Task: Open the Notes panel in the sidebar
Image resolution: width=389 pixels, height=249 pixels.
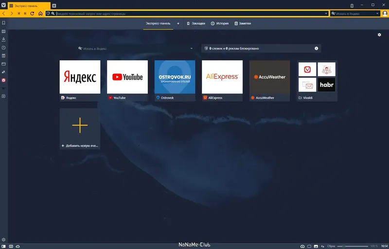Action: (3, 56)
